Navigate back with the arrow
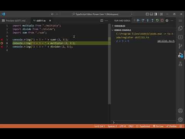 coord(52,14)
